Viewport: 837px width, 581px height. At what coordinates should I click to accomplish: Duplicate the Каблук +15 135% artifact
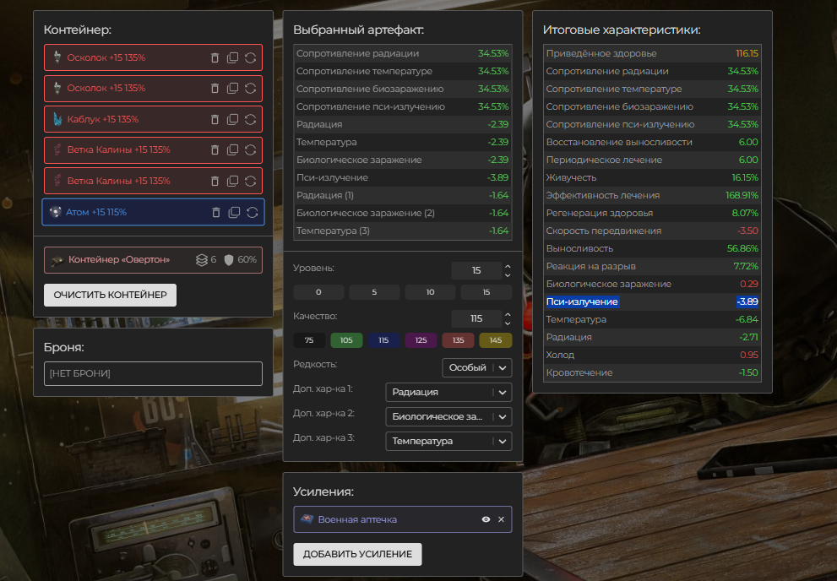[x=233, y=120]
